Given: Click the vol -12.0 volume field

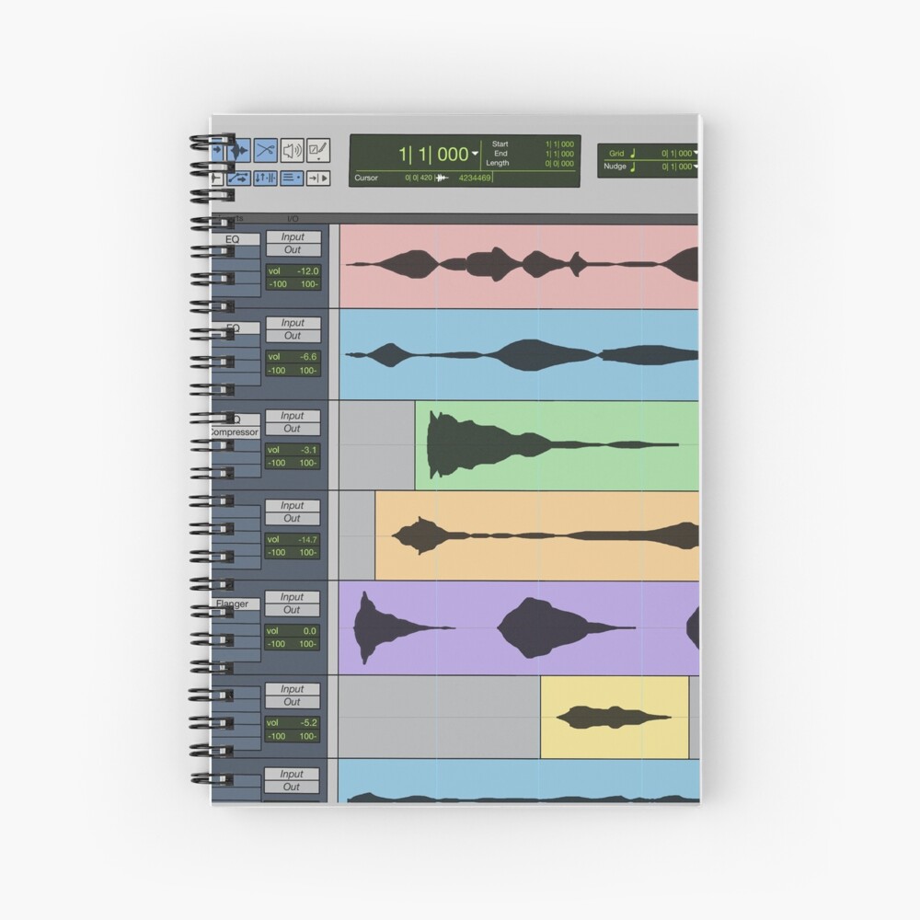Looking at the screenshot, I should [293, 271].
